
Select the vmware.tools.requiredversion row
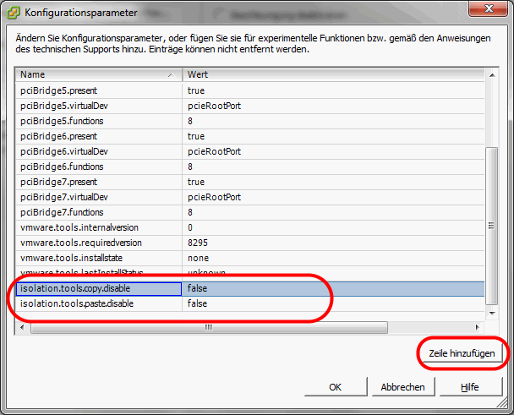pos(98,243)
